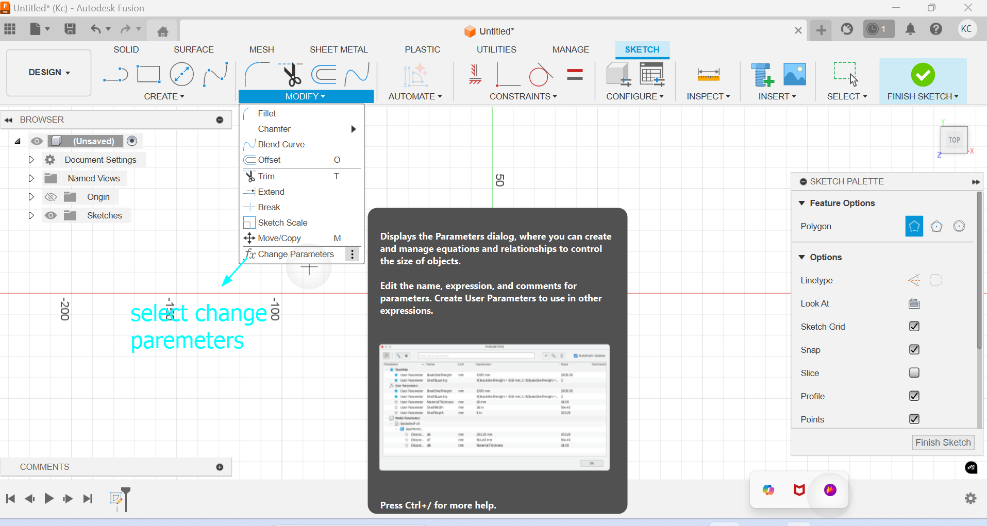The height and width of the screenshot is (526, 987).
Task: Click the job status clock indicator
Action: click(878, 29)
